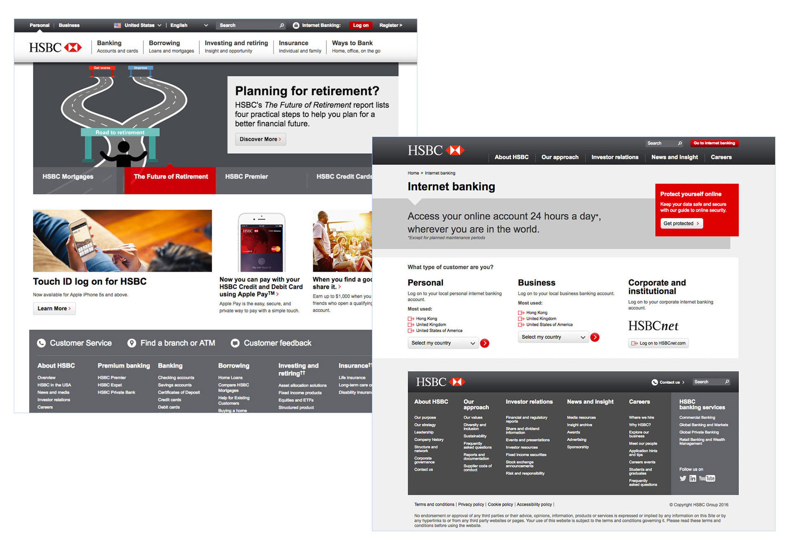Click the HSBCnet logo
Screen dimensions: 792x546
click(653, 326)
